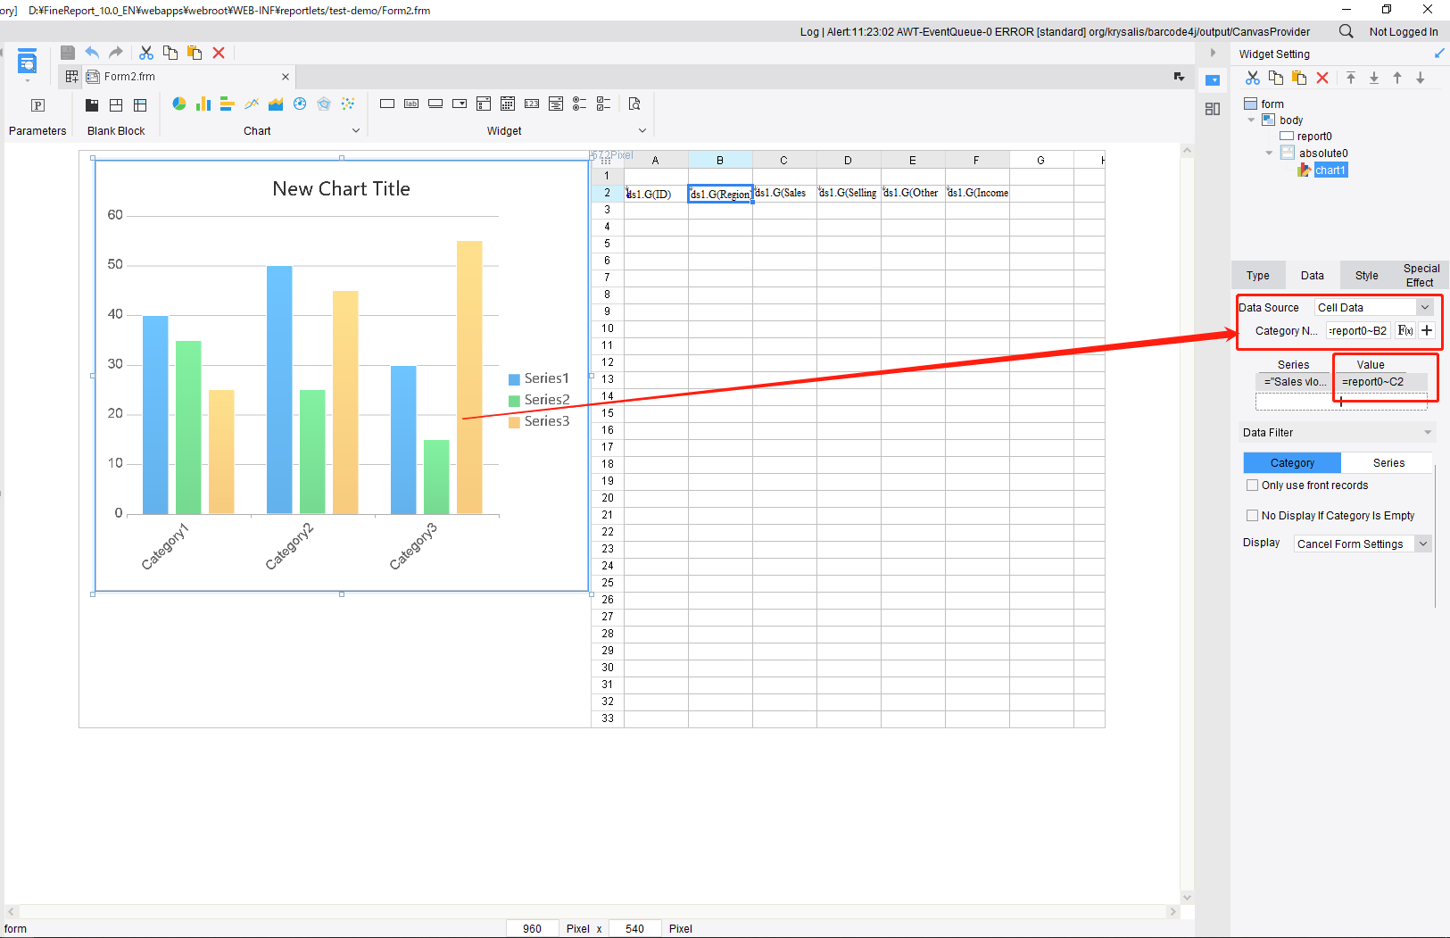
Task: Collapse the absolute0 tree node
Action: [1269, 153]
